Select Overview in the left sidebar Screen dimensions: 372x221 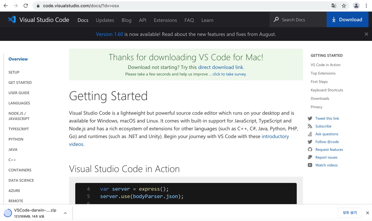click(18, 59)
